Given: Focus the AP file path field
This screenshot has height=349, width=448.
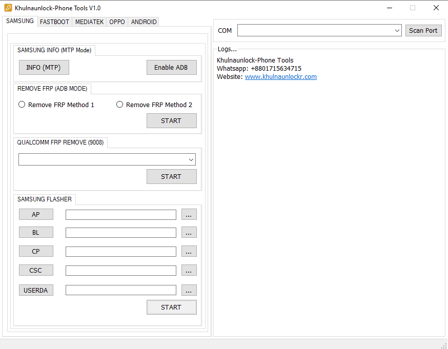Looking at the screenshot, I should point(121,215).
